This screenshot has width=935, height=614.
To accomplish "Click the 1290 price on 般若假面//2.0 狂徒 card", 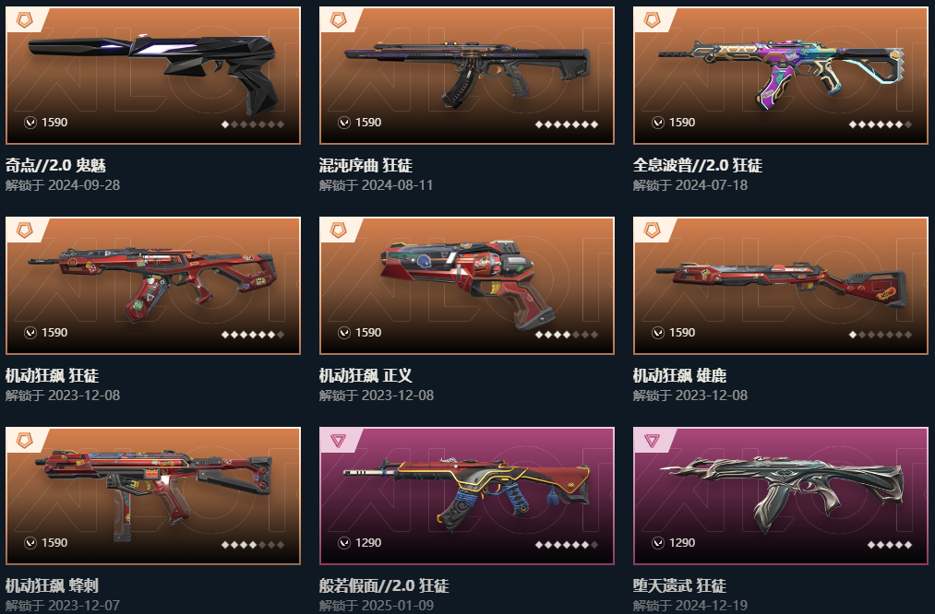I will click(368, 542).
